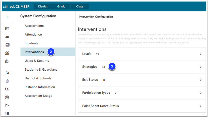Click the flag sidebar icon
Image resolution: width=208 pixels, height=117 pixels.
pos(7,105)
